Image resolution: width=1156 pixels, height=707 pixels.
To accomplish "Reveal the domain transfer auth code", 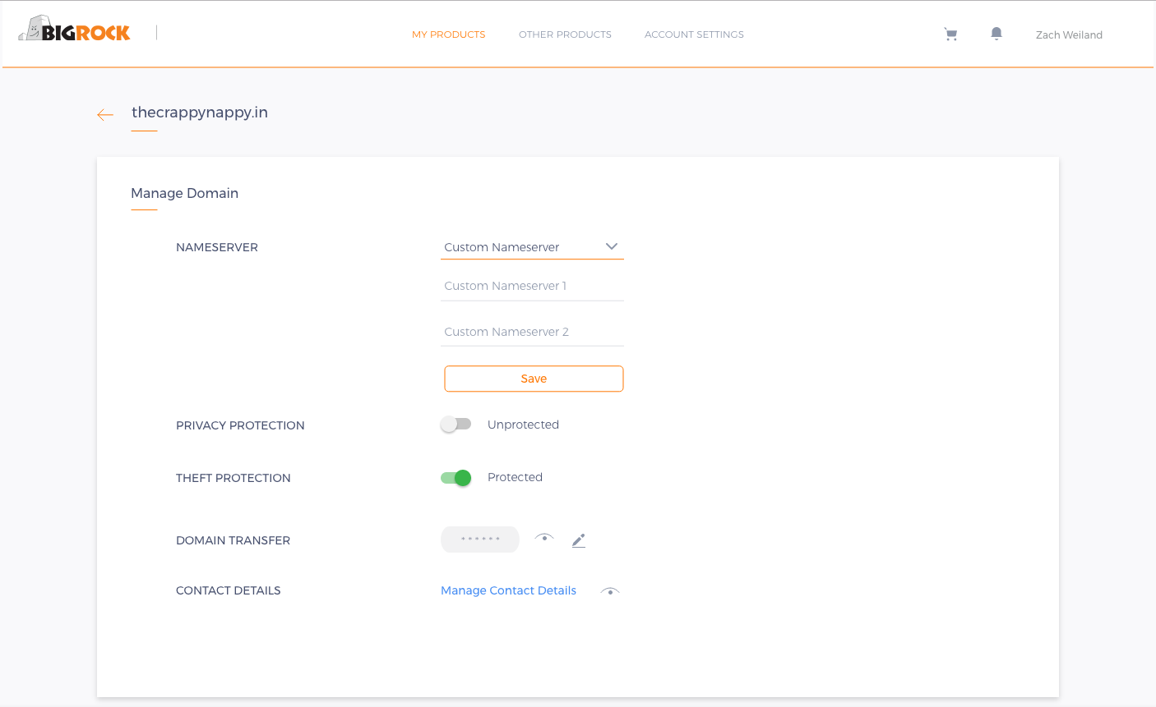I will click(544, 538).
